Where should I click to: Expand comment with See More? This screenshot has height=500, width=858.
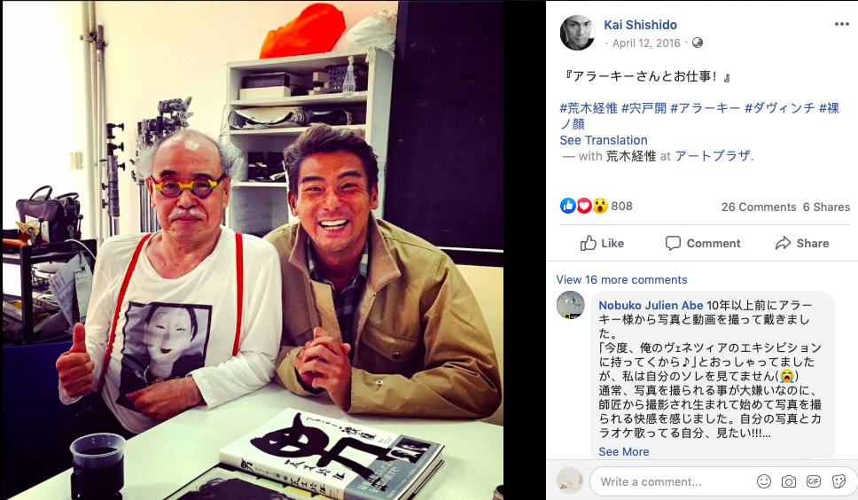624,452
